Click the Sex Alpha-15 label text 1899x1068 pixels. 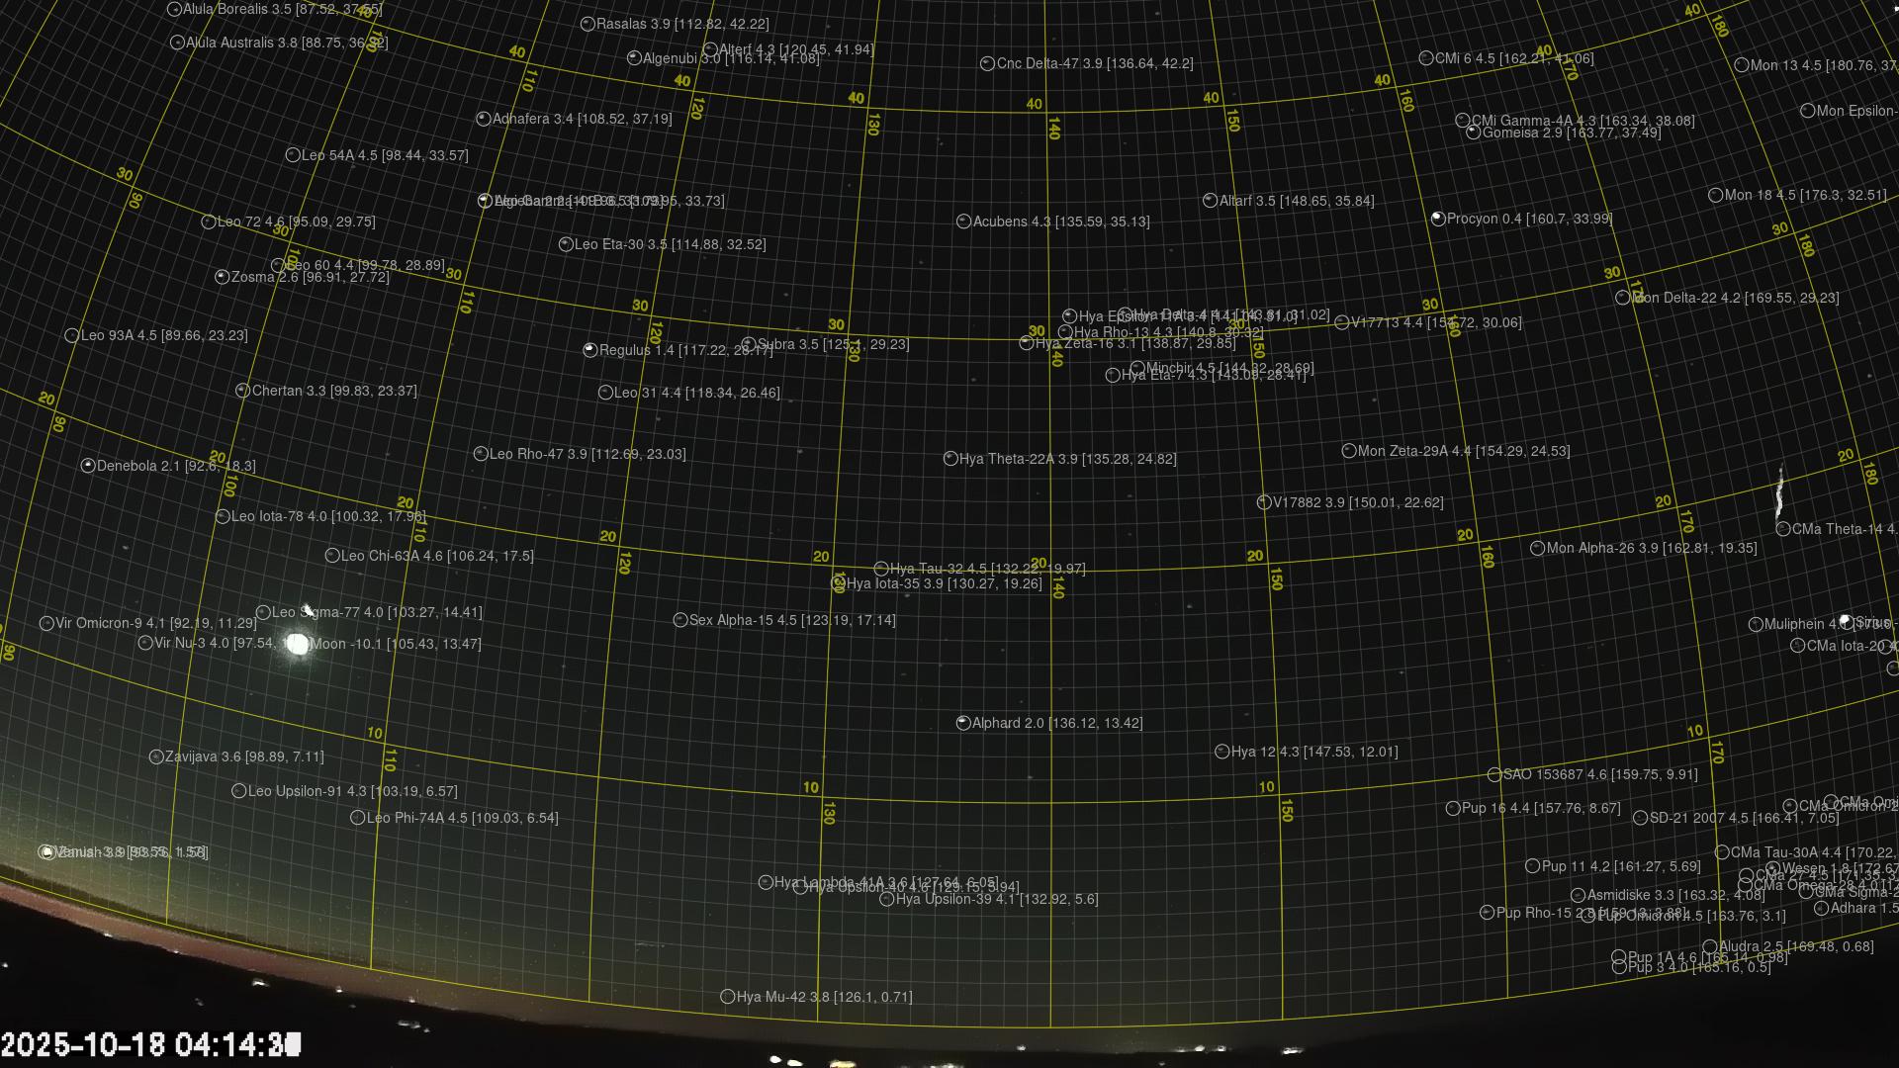coord(791,620)
